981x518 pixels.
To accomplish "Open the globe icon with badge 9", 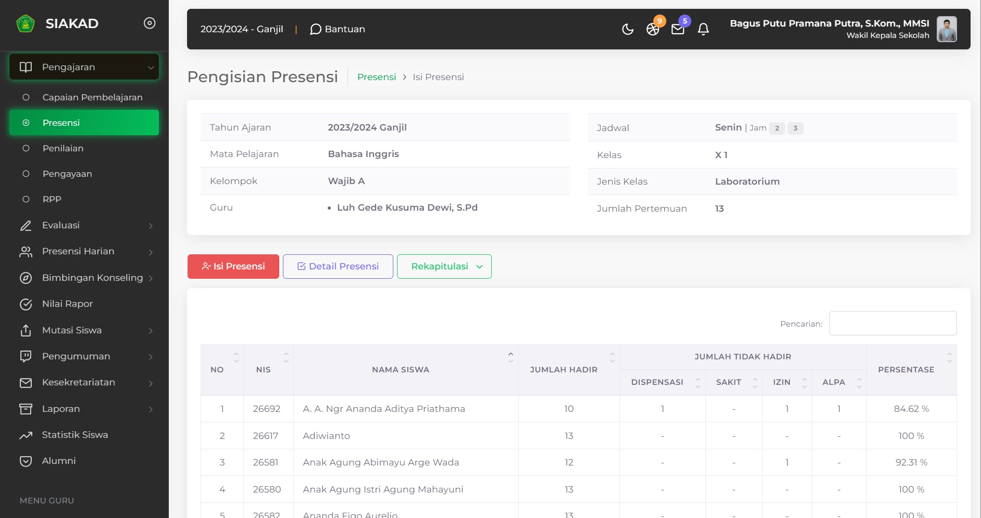I will (x=653, y=29).
